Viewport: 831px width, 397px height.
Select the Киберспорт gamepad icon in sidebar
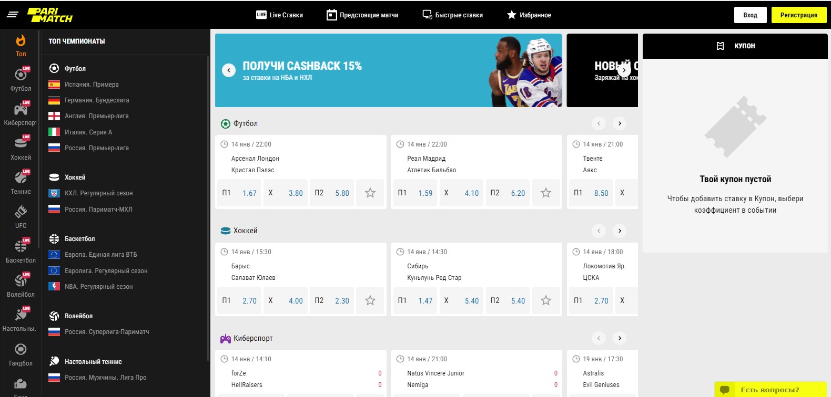[x=21, y=109]
